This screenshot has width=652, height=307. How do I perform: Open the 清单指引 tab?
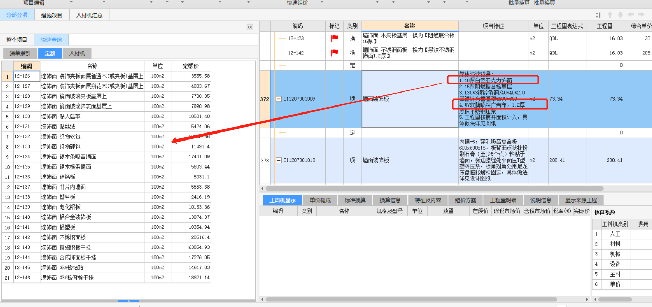pyautogui.click(x=20, y=53)
